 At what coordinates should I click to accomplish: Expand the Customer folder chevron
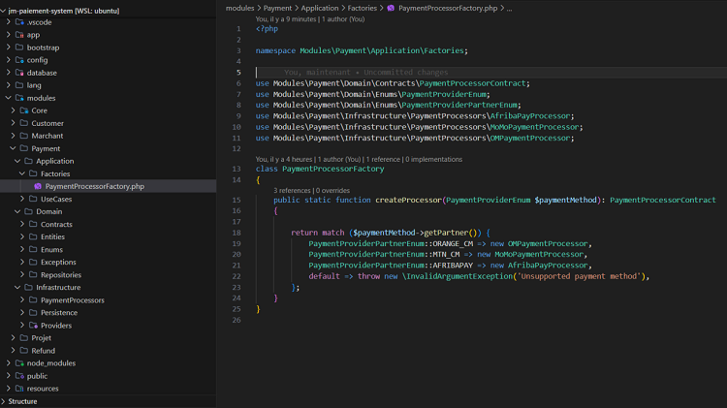13,123
